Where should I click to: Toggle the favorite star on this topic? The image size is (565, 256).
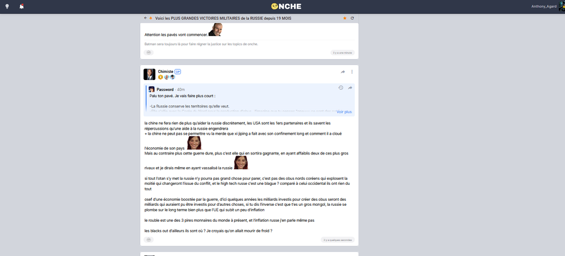pyautogui.click(x=345, y=18)
